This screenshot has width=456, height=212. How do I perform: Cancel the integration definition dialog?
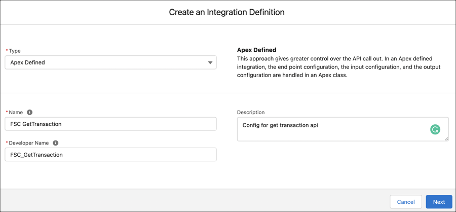[406, 202]
